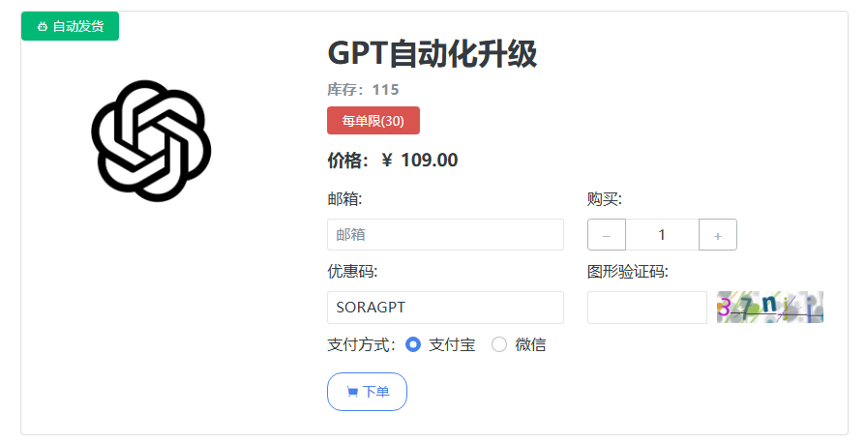Select the 支付宝 payment radio button
The width and height of the screenshot is (866, 443).
(x=413, y=344)
